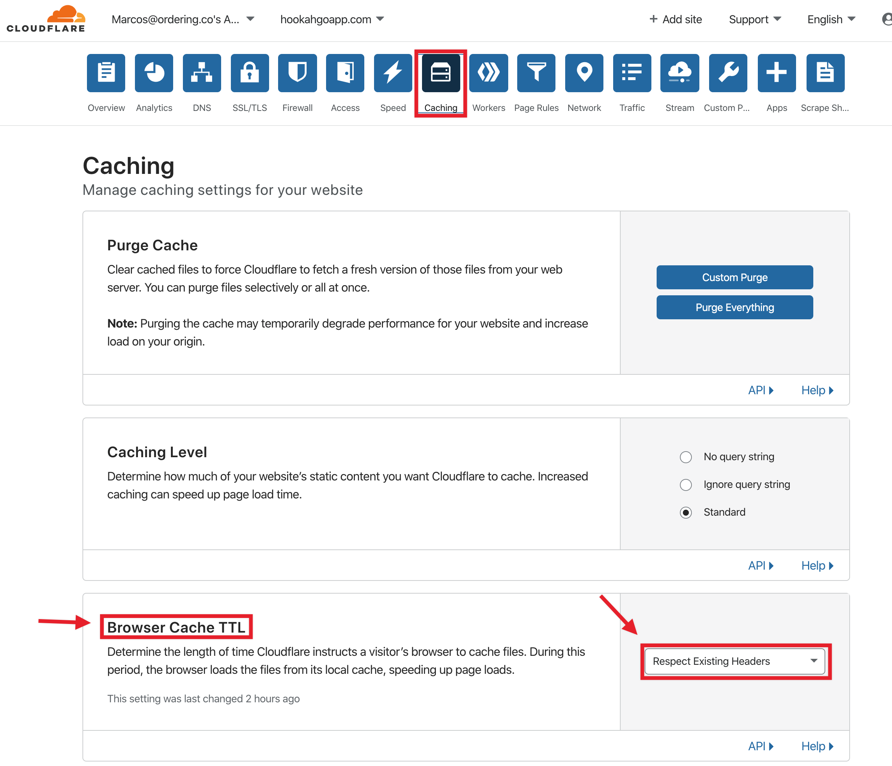Open the Support dropdown menu
The width and height of the screenshot is (892, 766).
click(755, 19)
